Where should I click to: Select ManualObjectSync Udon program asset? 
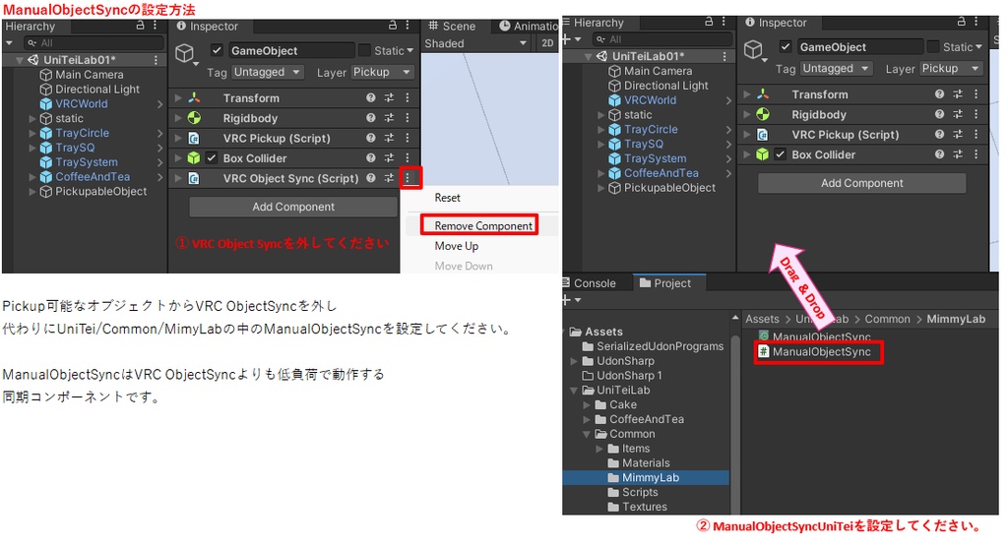tap(815, 336)
